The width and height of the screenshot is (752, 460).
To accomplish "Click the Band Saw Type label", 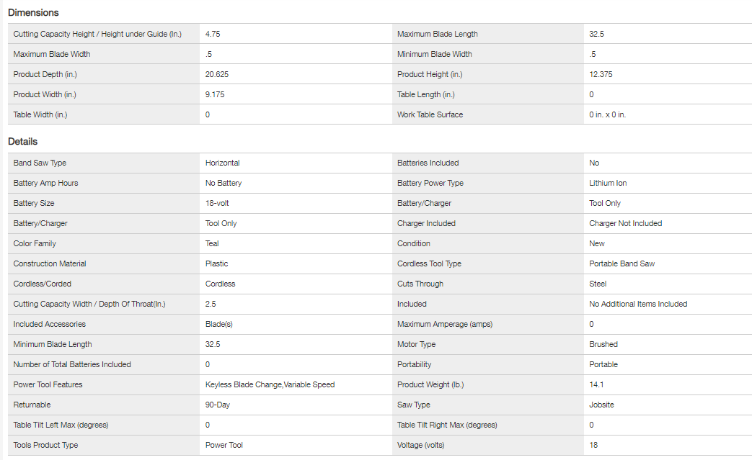I will coord(40,163).
